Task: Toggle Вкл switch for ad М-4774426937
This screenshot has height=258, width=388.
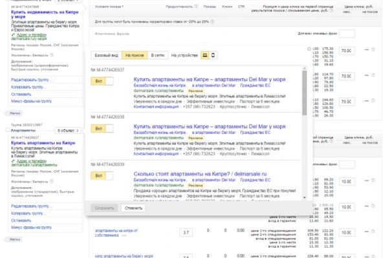Action: [x=102, y=81]
